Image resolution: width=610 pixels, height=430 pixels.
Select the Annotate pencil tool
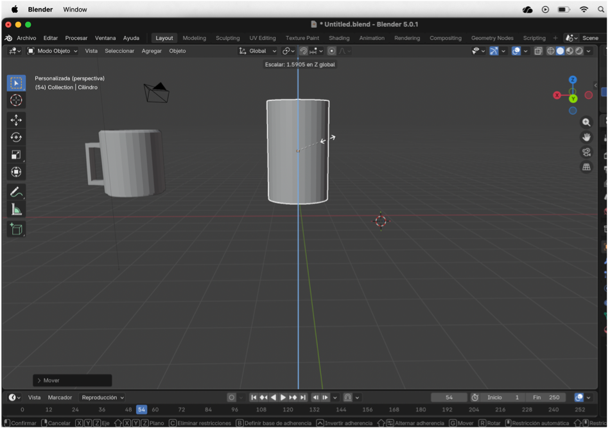[x=17, y=192]
